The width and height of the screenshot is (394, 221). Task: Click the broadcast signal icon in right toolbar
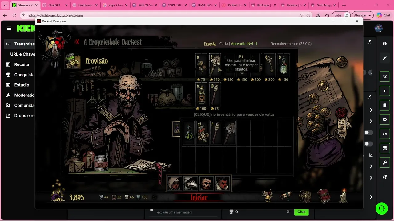(385, 134)
